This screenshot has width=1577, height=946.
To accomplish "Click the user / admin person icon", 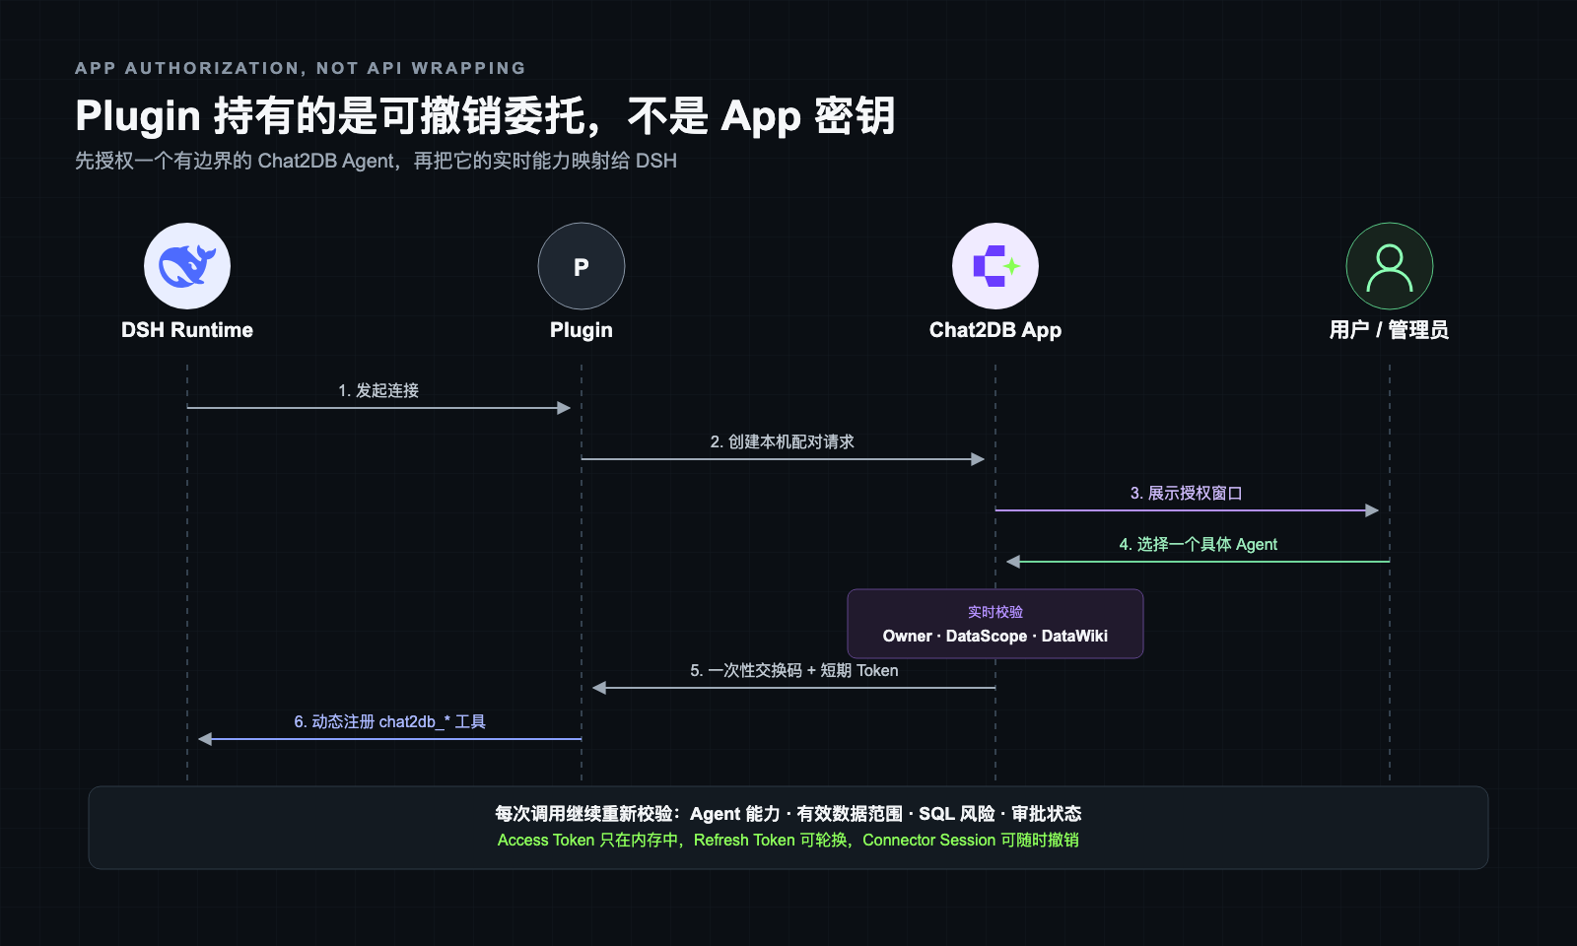I will click(x=1390, y=266).
